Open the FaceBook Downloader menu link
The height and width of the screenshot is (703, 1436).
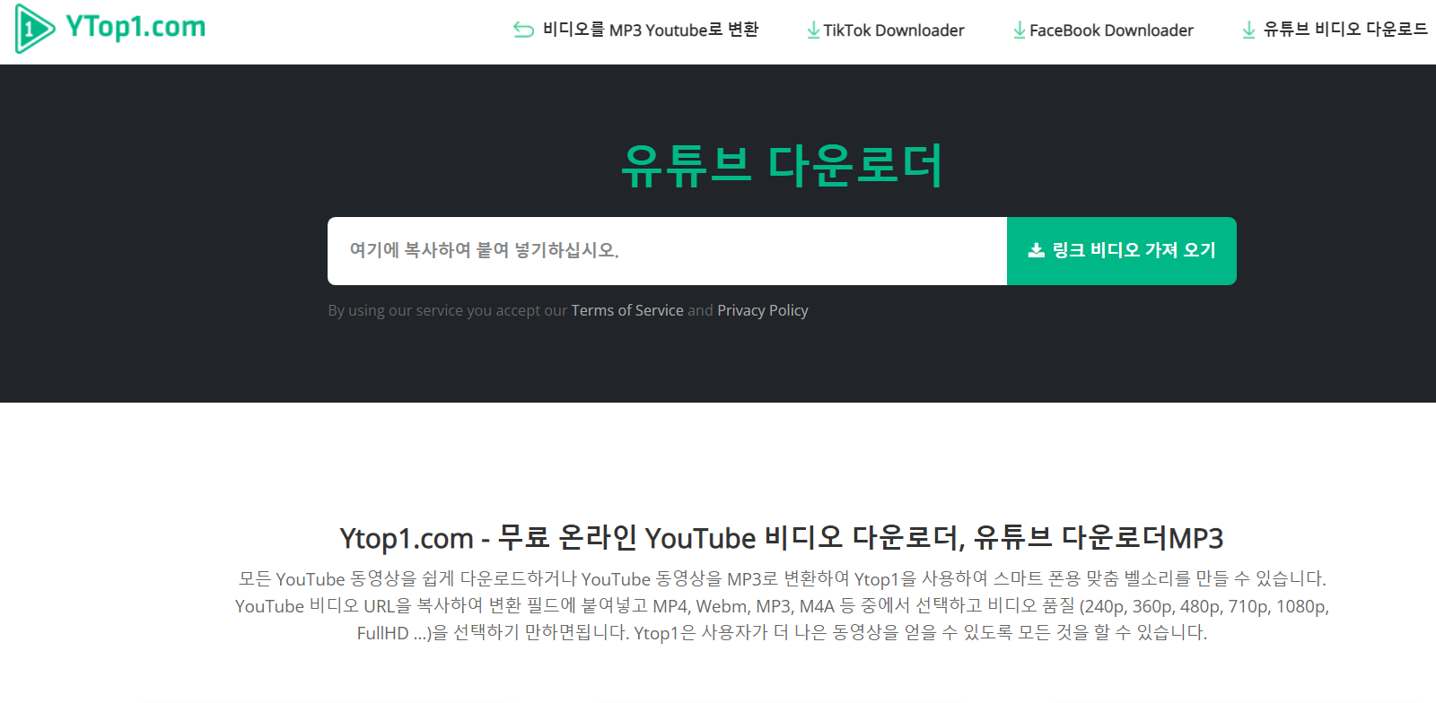click(x=1111, y=30)
